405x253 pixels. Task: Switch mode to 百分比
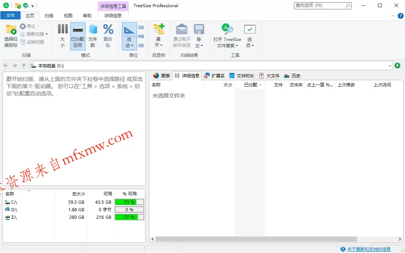click(108, 36)
